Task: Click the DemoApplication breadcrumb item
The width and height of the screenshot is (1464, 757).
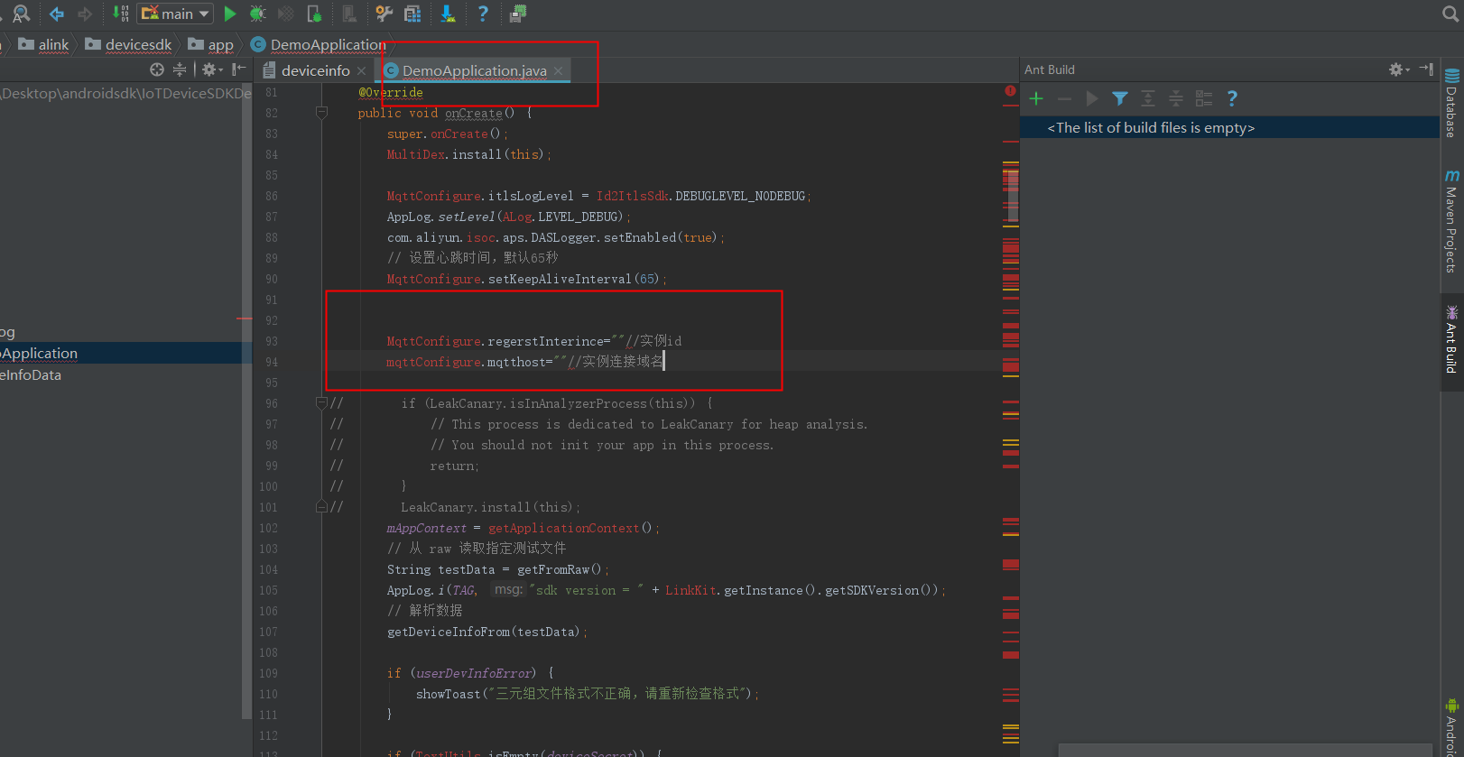Action: (x=319, y=44)
